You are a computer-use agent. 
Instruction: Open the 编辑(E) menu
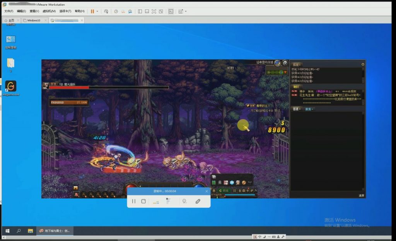pos(22,11)
